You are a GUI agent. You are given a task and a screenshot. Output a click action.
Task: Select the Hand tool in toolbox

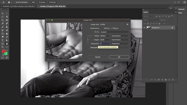coord(7,44)
